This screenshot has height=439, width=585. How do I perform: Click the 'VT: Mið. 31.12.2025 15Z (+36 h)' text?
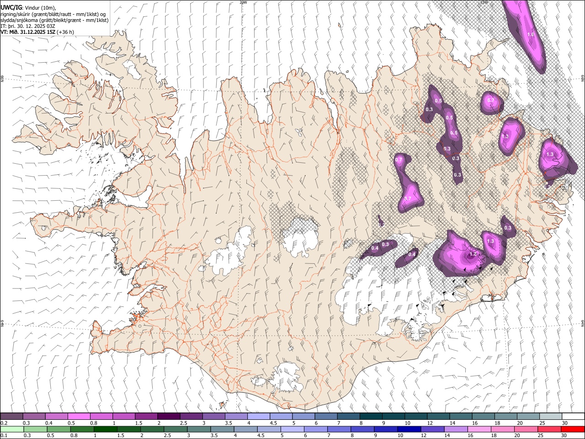tap(37, 32)
